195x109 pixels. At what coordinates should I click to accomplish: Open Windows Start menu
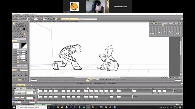[14, 107]
